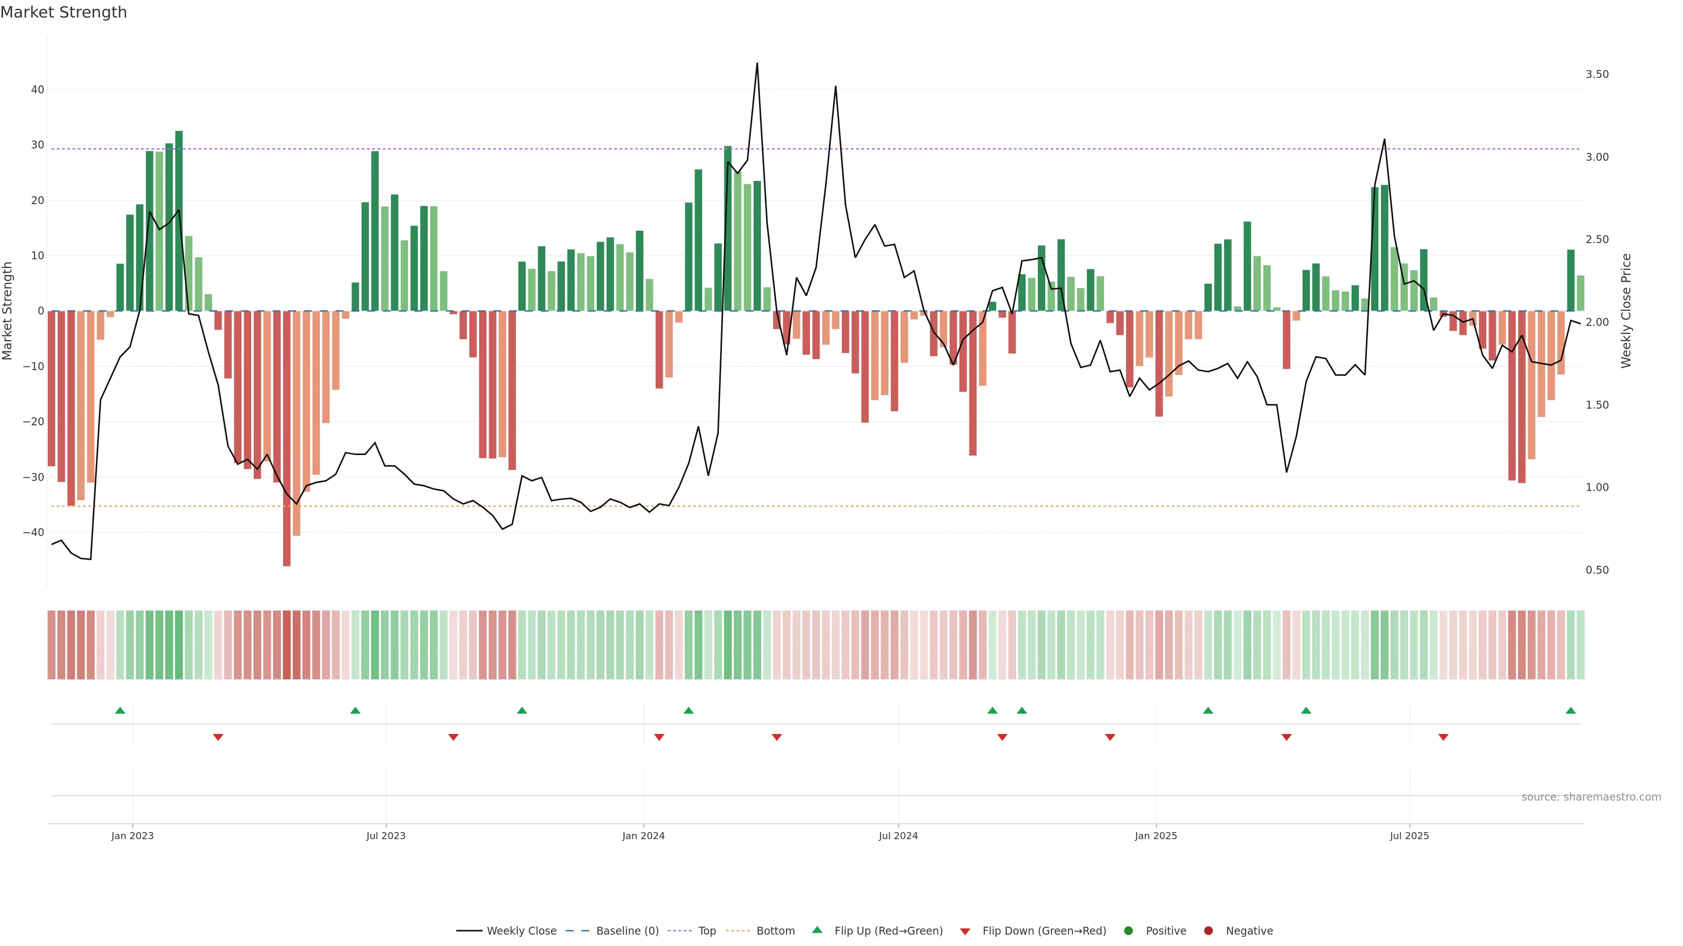Image resolution: width=1683 pixels, height=946 pixels.
Task: Click the Market Strength chart title
Action: [64, 12]
